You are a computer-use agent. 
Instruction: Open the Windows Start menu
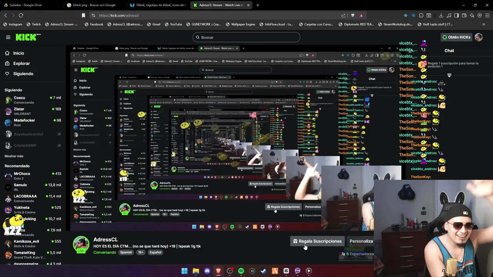click(184, 271)
